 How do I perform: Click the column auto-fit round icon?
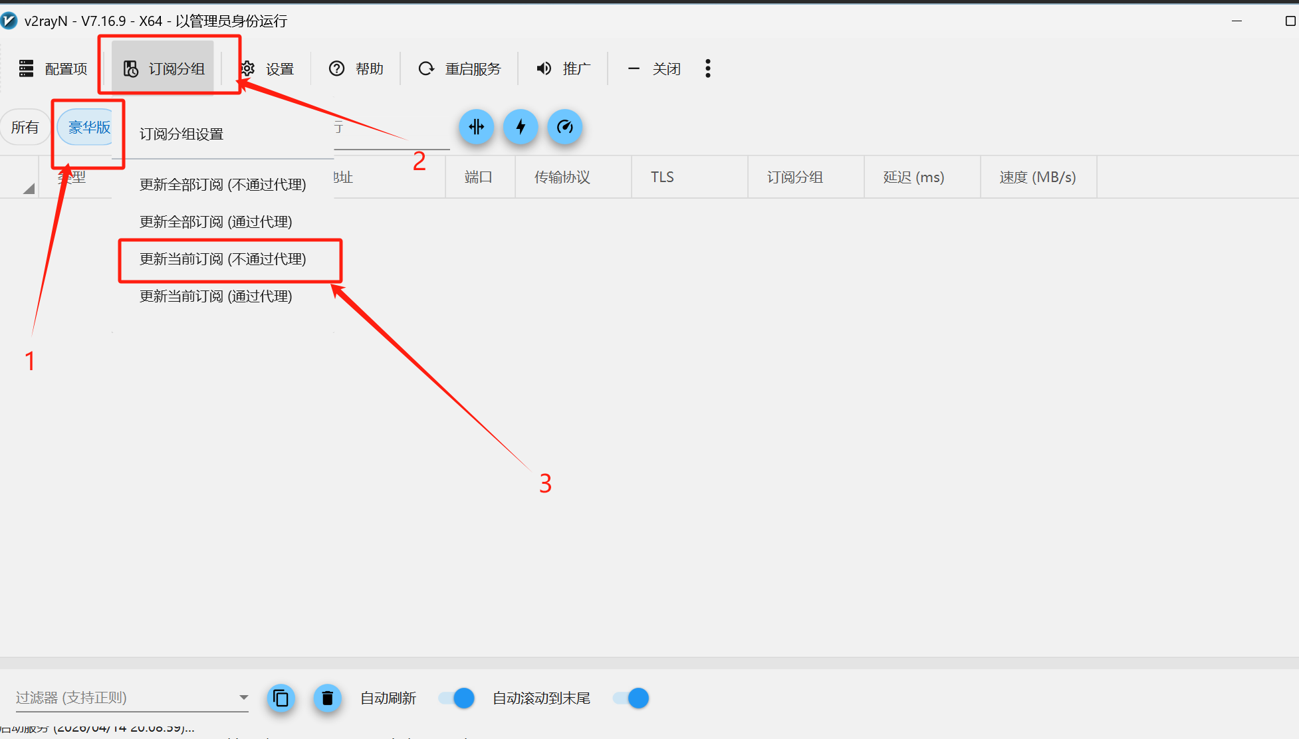pyautogui.click(x=476, y=127)
